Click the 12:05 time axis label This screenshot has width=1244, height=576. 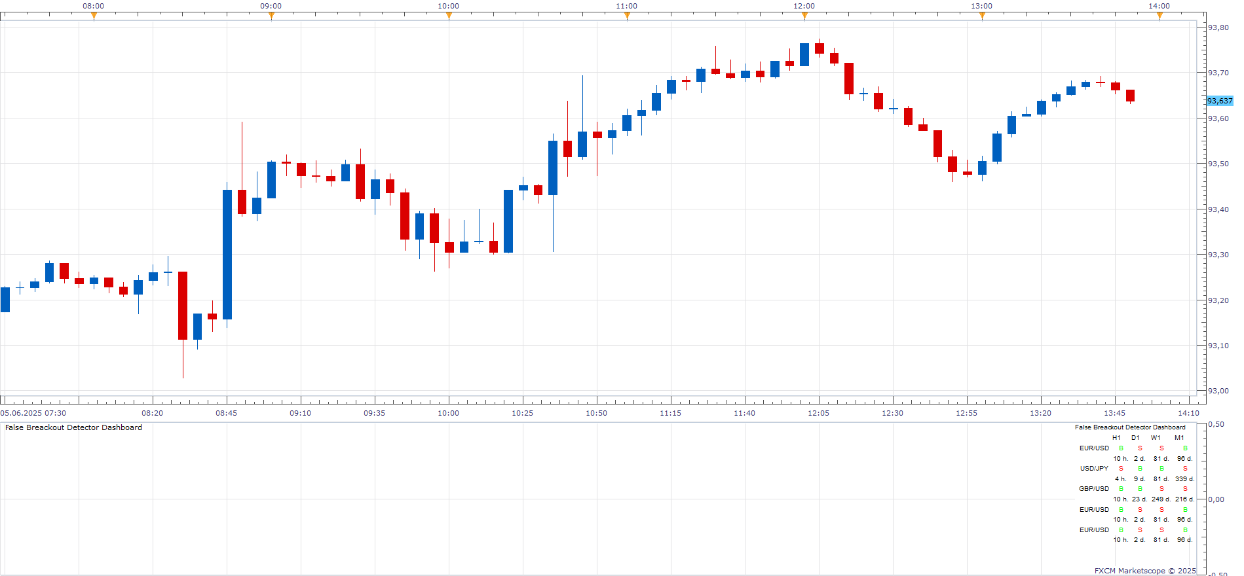point(819,413)
